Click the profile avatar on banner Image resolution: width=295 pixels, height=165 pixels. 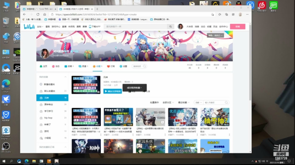45,54
